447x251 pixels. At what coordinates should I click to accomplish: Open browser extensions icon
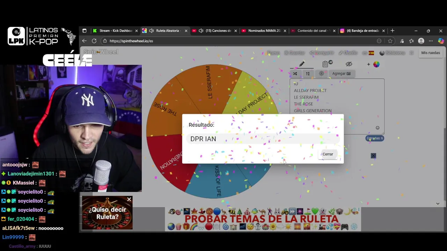[402, 41]
